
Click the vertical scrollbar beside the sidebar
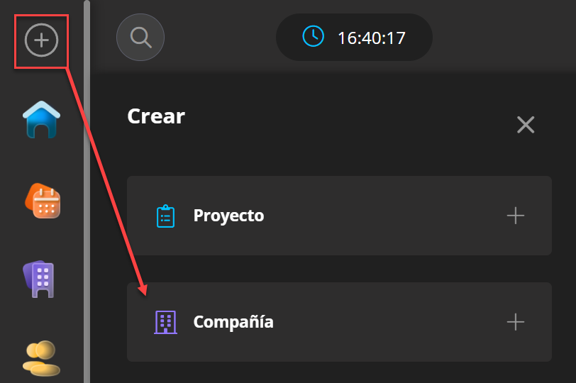(87, 191)
